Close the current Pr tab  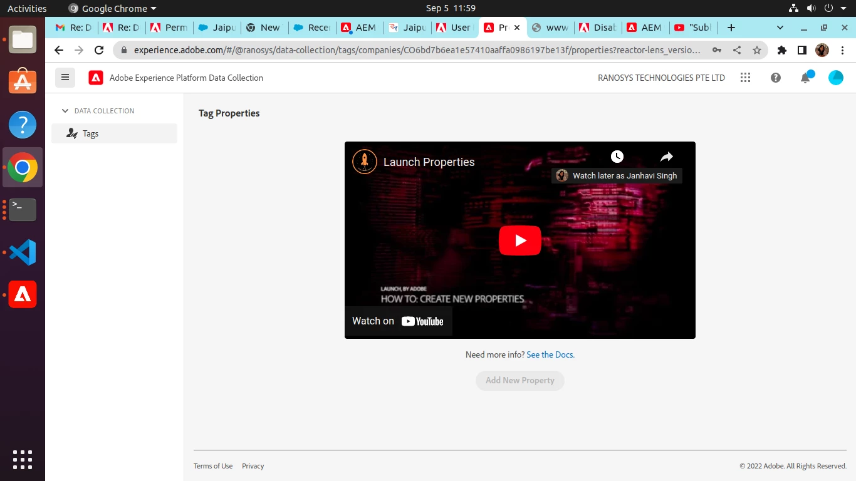click(517, 28)
